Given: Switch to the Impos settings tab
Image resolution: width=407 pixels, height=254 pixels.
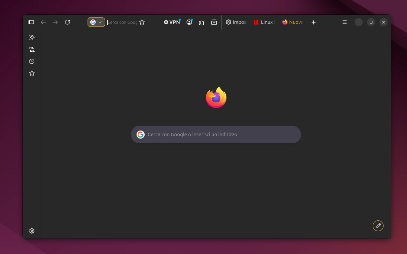Looking at the screenshot, I should coord(236,22).
